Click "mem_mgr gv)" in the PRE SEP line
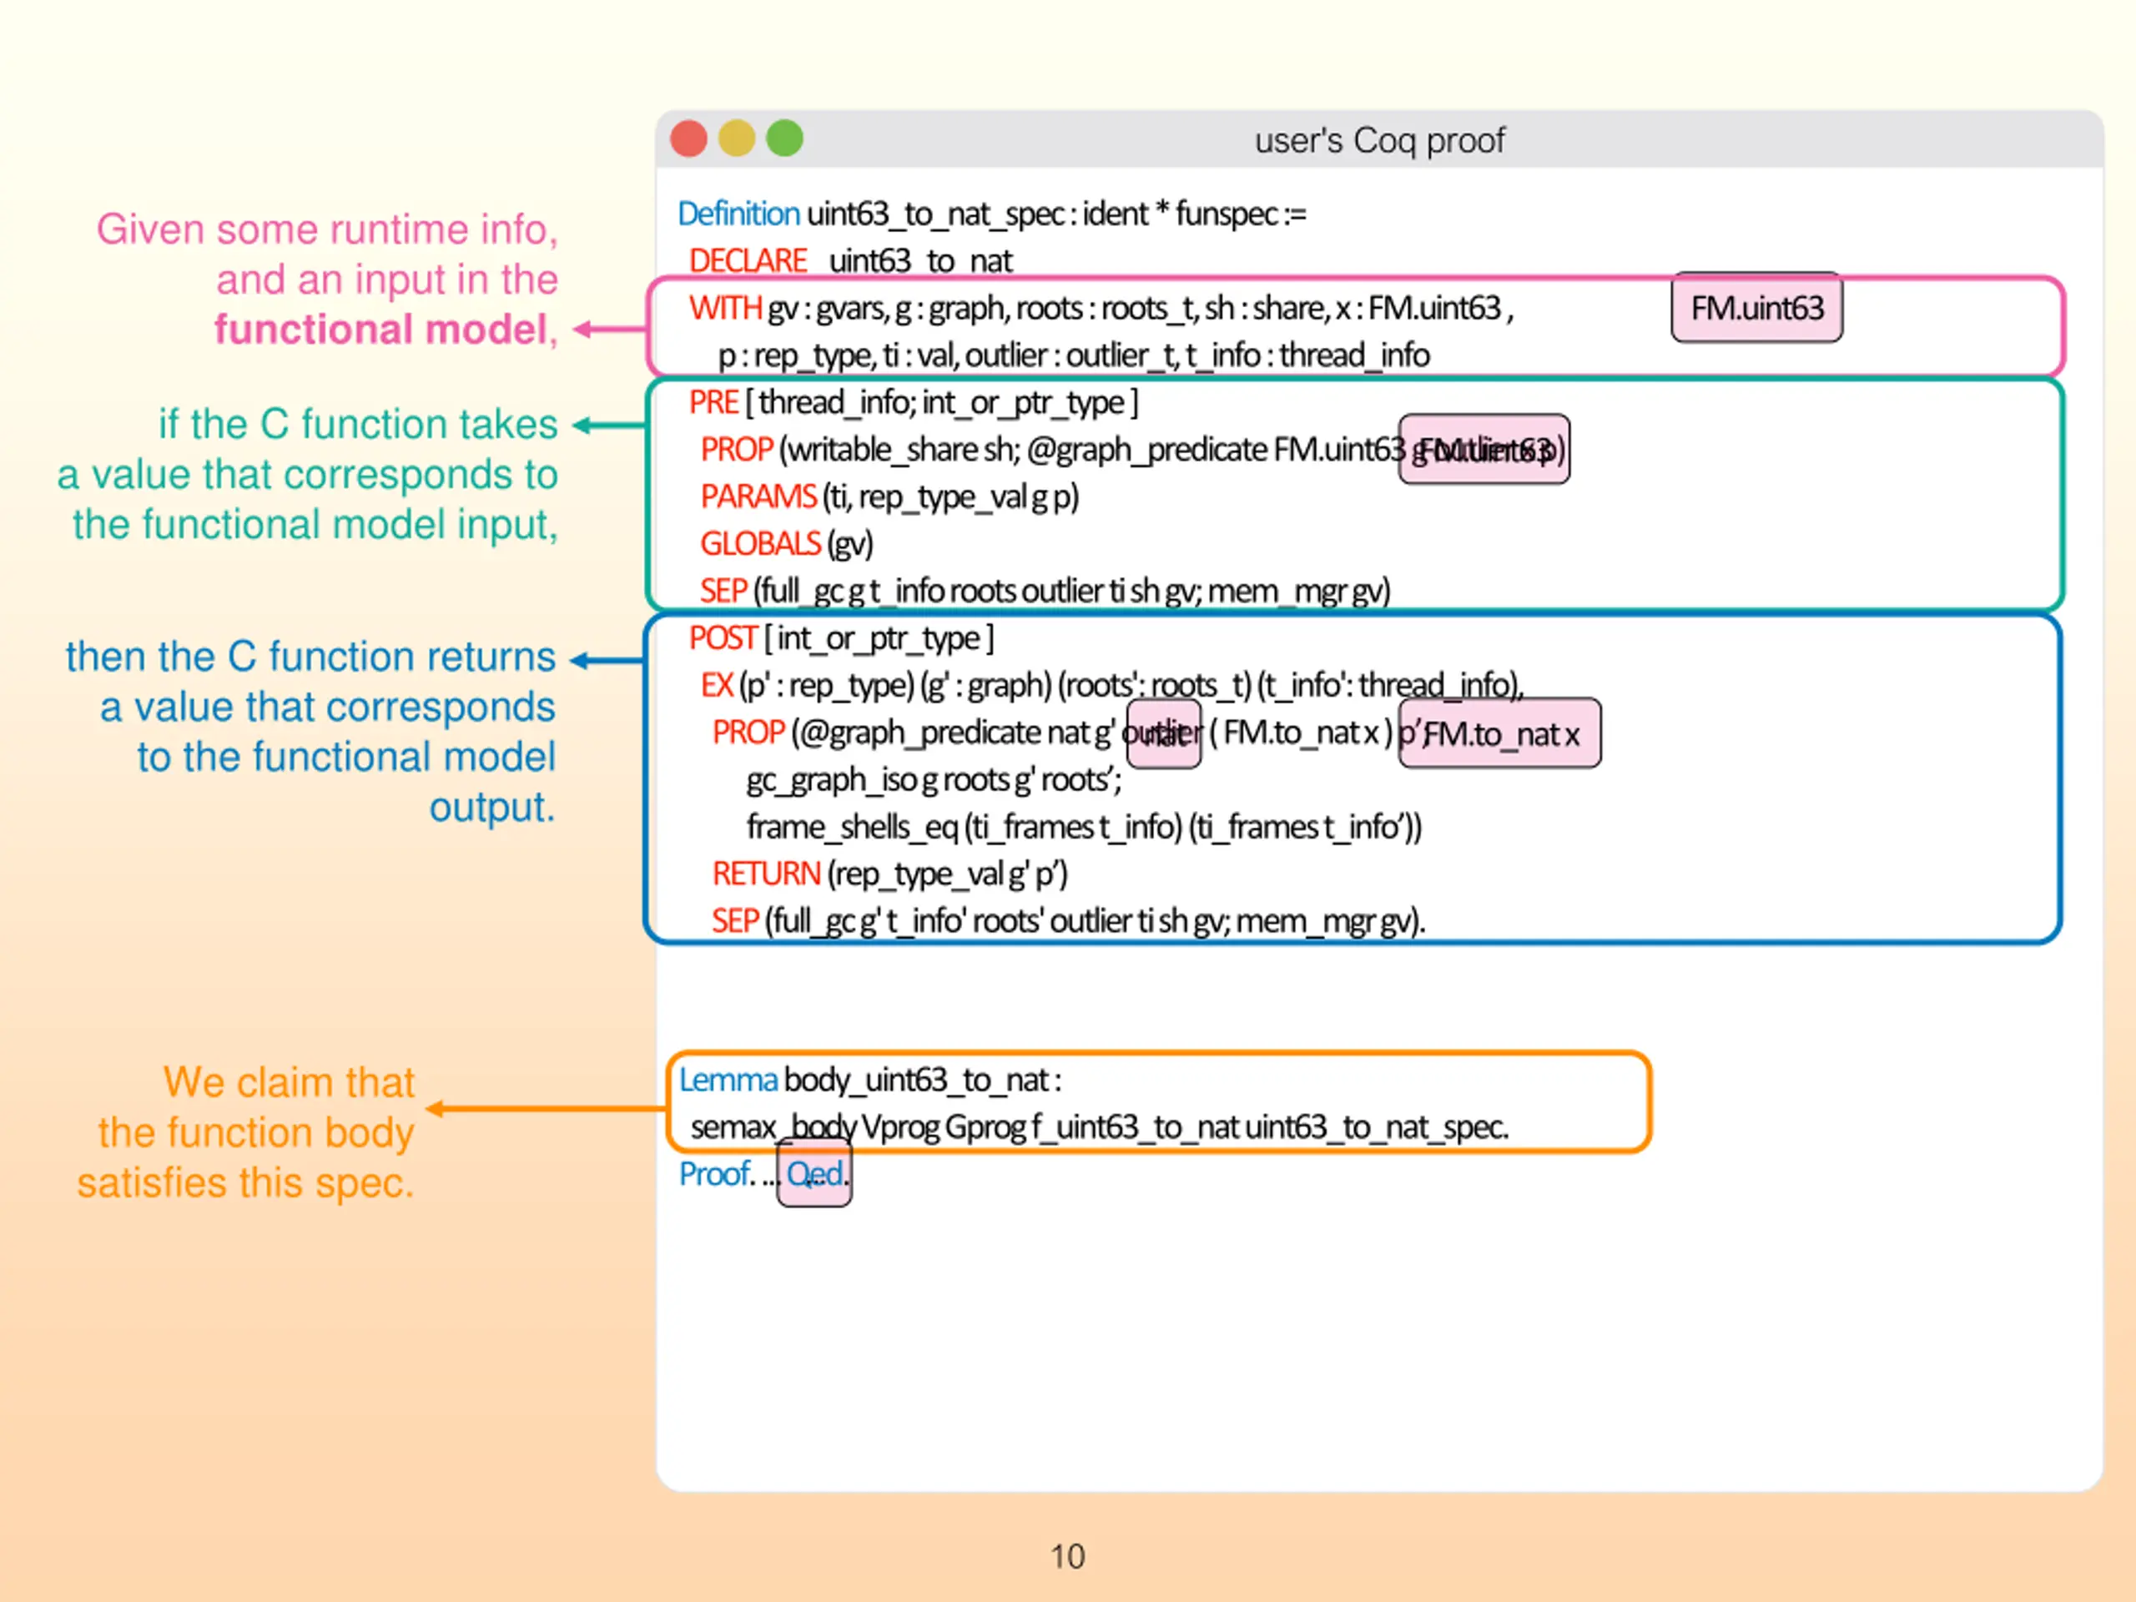The width and height of the screenshot is (2136, 1602). point(1299,590)
